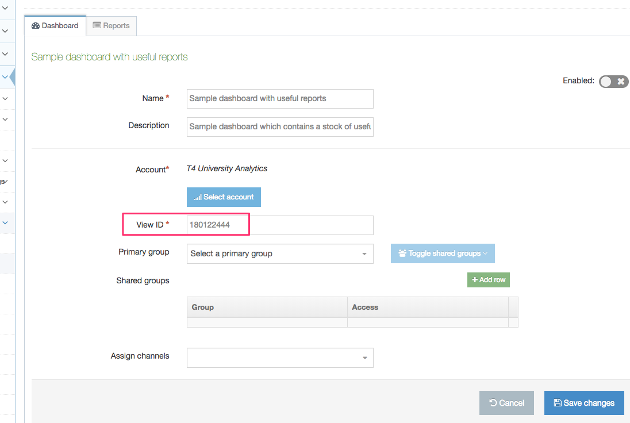Open the Primary group dropdown
This screenshot has height=423, width=630.
[280, 253]
